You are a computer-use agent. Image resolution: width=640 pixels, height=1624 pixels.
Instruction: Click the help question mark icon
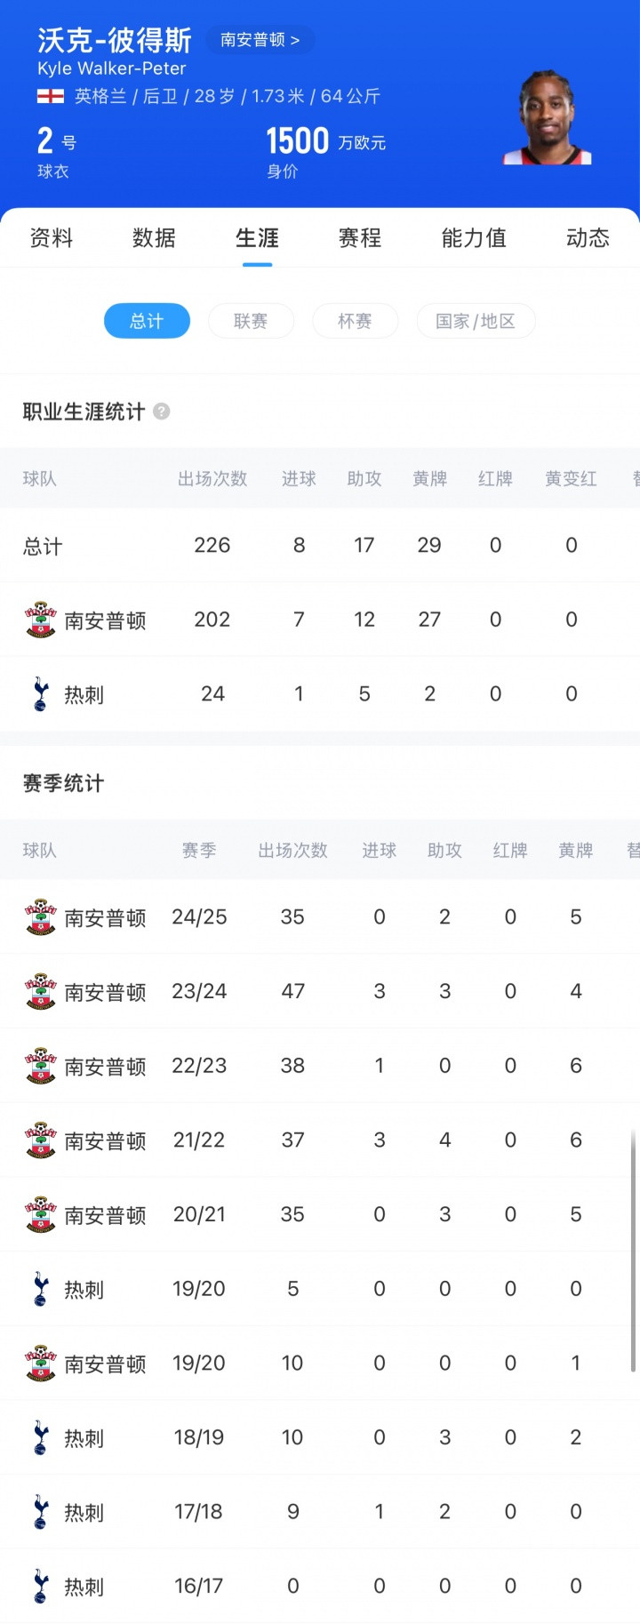[x=161, y=412]
